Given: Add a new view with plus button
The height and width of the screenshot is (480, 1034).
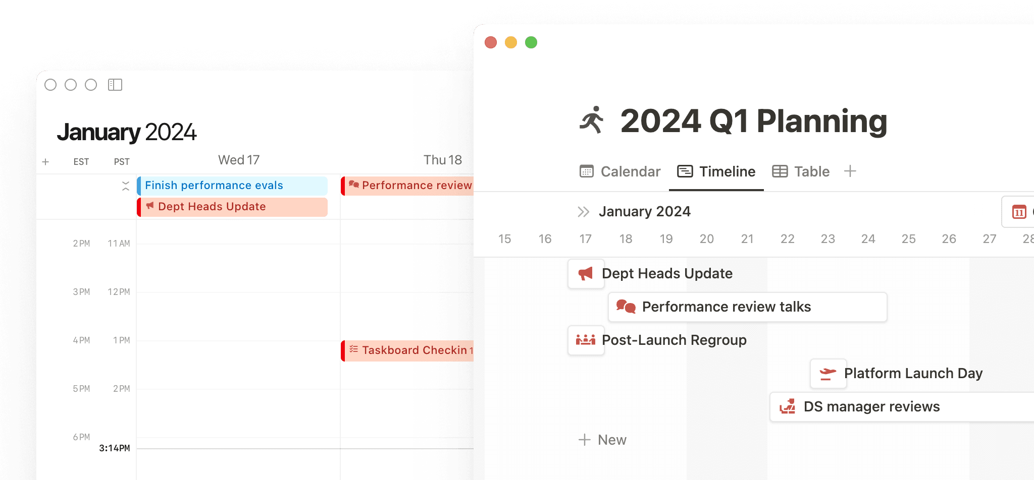Looking at the screenshot, I should pyautogui.click(x=850, y=171).
